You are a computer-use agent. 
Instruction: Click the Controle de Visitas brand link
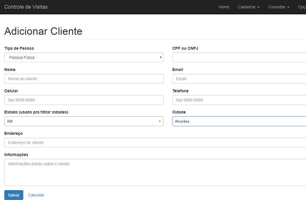pos(26,7)
